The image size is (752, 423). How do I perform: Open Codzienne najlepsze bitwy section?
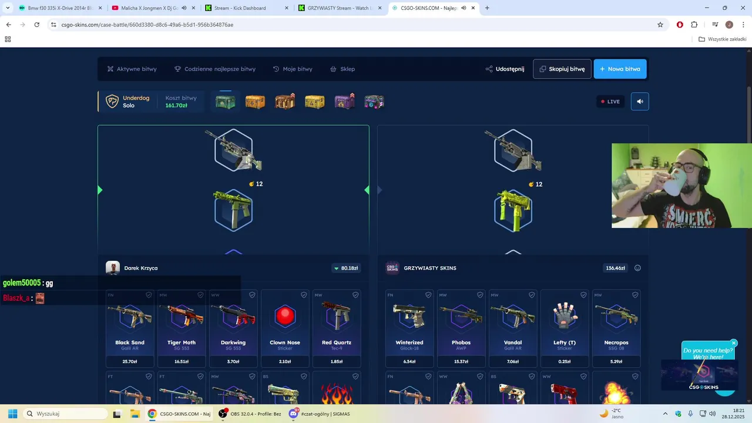point(215,69)
